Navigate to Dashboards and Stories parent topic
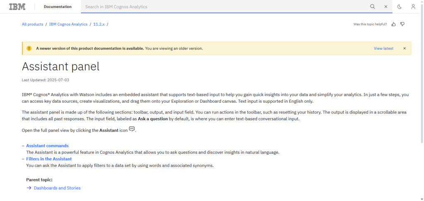The width and height of the screenshot is (424, 201). (57, 188)
